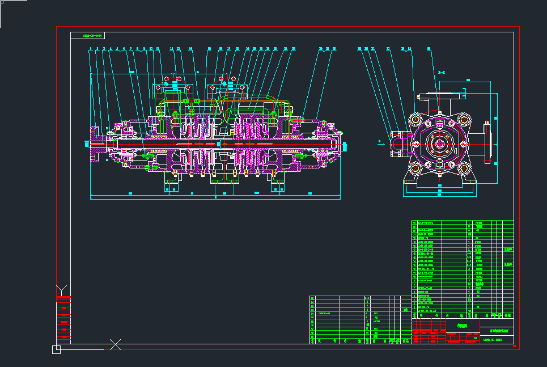
Task: Select the first part balloon in main view
Action: (x=91, y=49)
